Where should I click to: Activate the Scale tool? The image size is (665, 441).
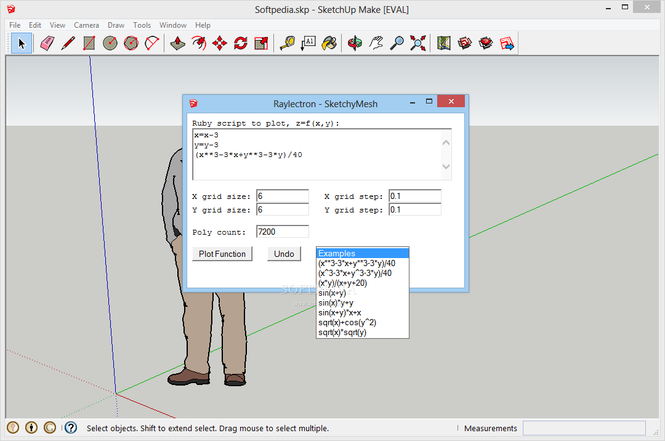(261, 43)
